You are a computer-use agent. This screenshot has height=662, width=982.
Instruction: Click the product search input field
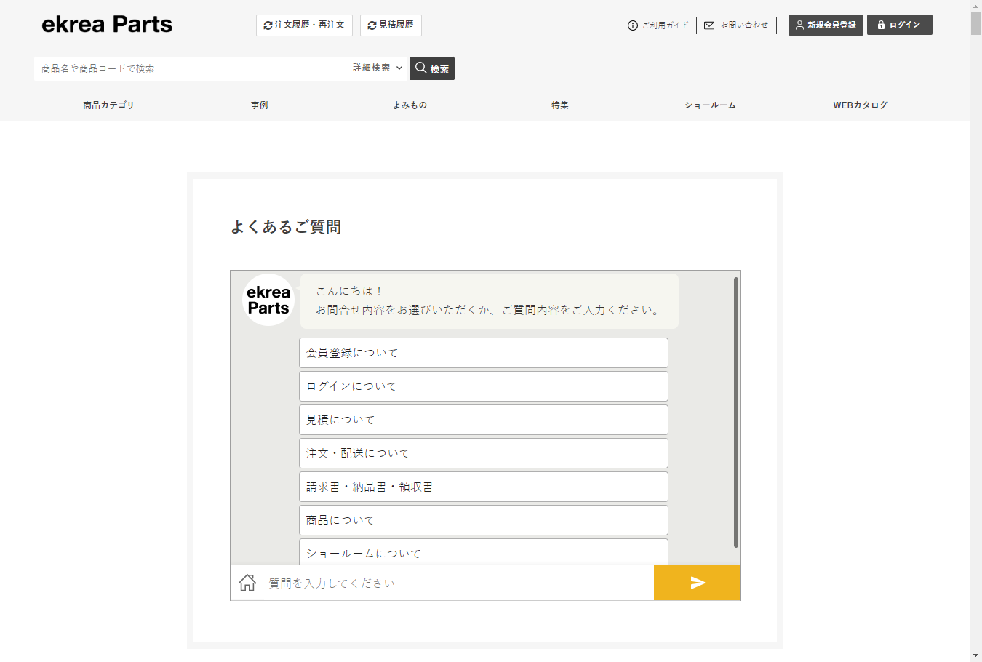(x=191, y=68)
